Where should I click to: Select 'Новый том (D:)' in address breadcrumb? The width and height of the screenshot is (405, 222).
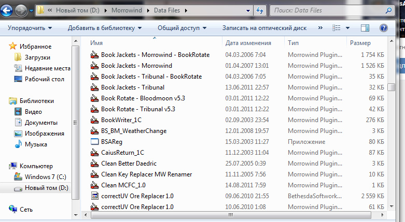tap(77, 10)
